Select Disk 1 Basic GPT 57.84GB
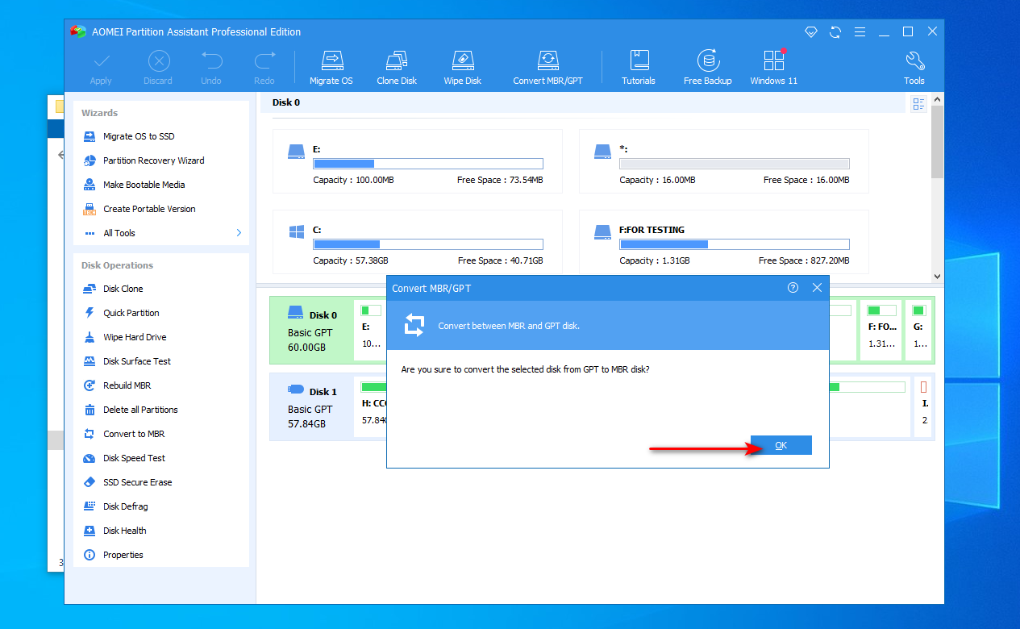 (311, 407)
